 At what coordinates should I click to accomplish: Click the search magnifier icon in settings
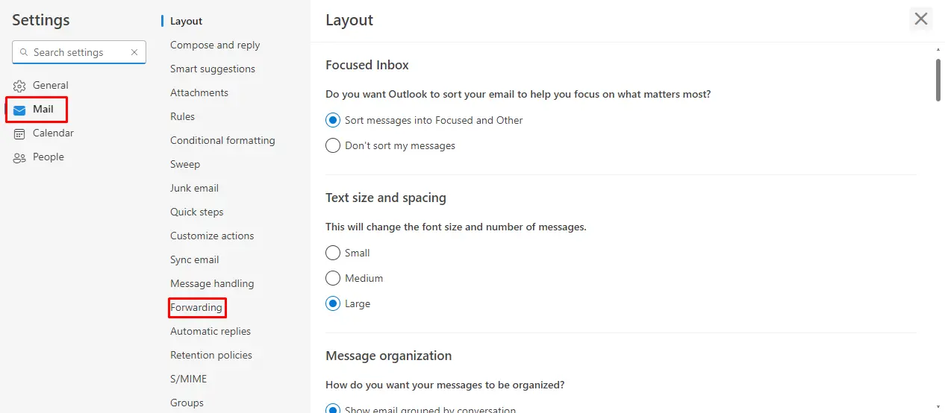[x=24, y=53]
